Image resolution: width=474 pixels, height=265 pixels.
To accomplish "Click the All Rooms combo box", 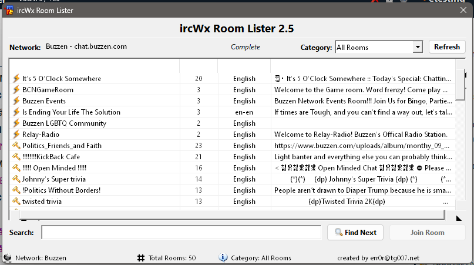I will 379,47.
